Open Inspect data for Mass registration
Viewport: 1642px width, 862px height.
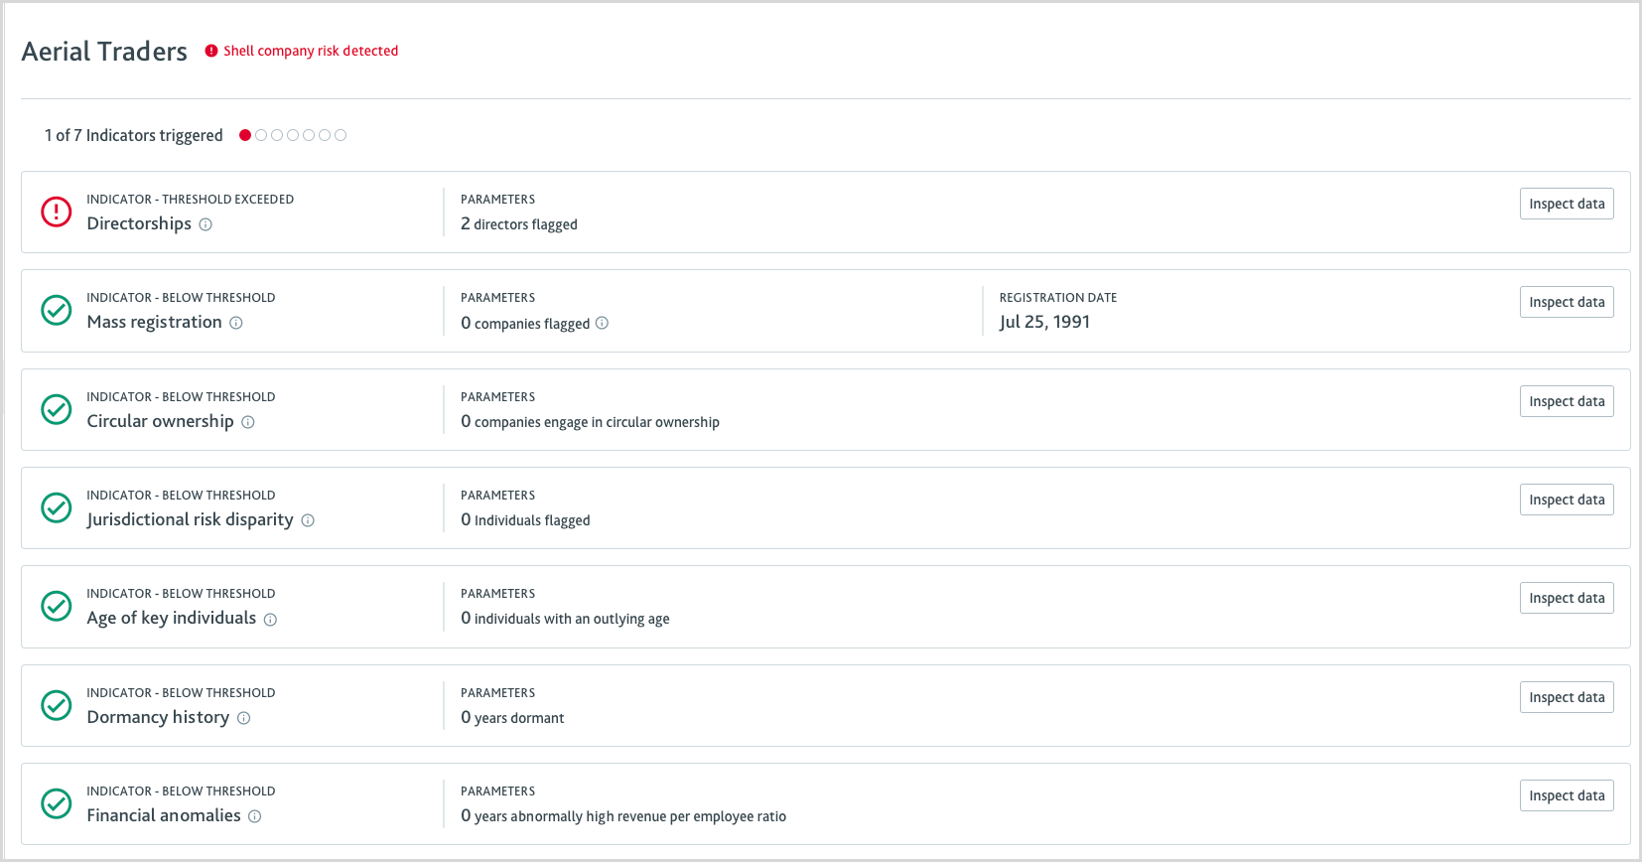tap(1567, 302)
